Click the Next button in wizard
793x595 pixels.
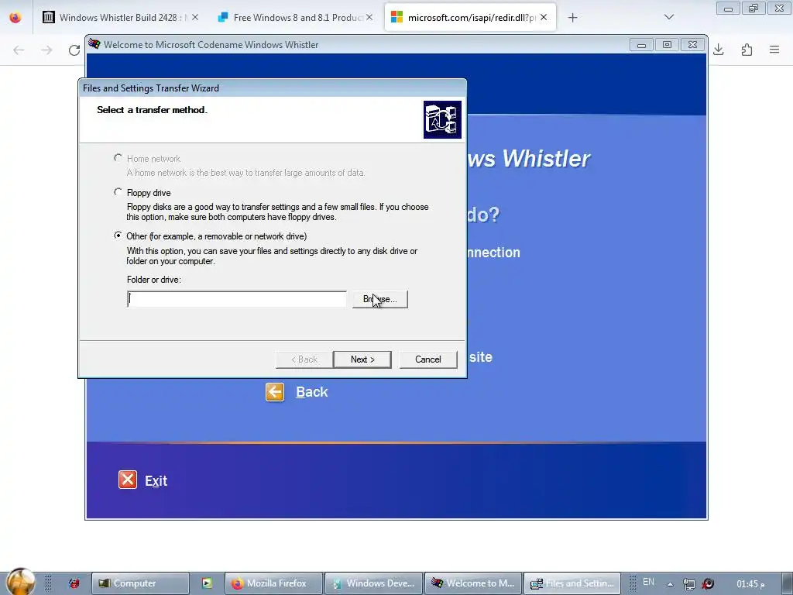(x=362, y=359)
